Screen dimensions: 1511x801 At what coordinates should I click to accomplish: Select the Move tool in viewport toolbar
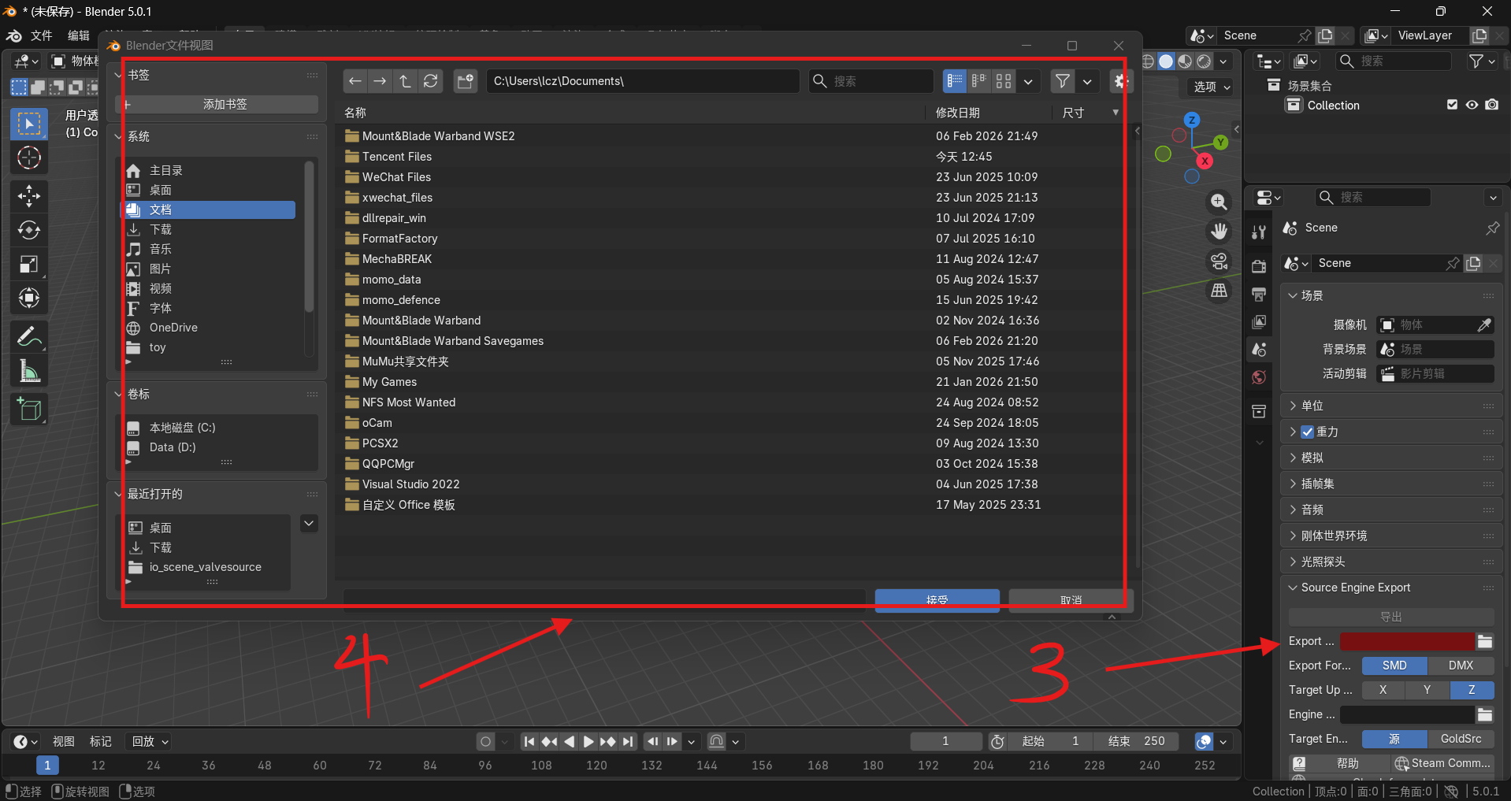[29, 195]
